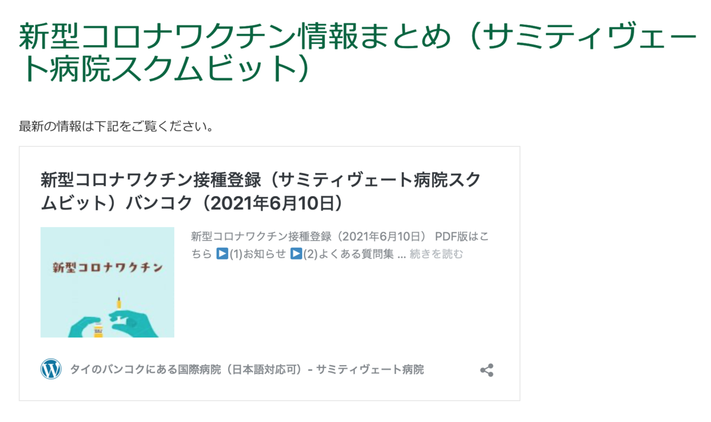
Task: Click the 最新の情報は下記をご覧ください text
Action: pos(116,126)
